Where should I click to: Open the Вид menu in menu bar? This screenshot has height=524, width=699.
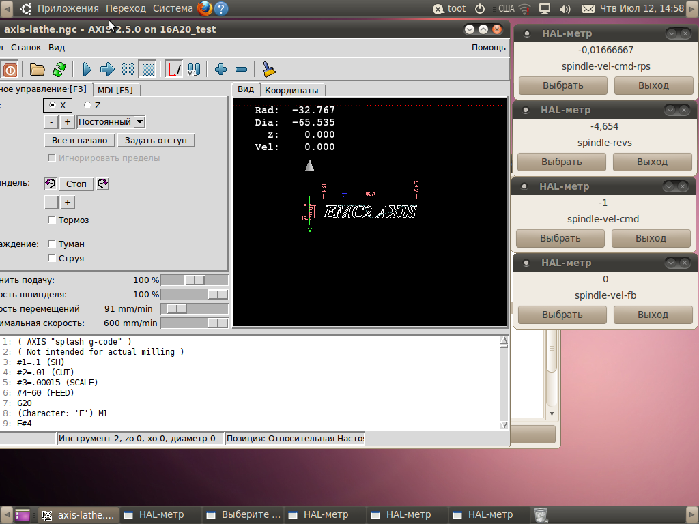[x=57, y=47]
